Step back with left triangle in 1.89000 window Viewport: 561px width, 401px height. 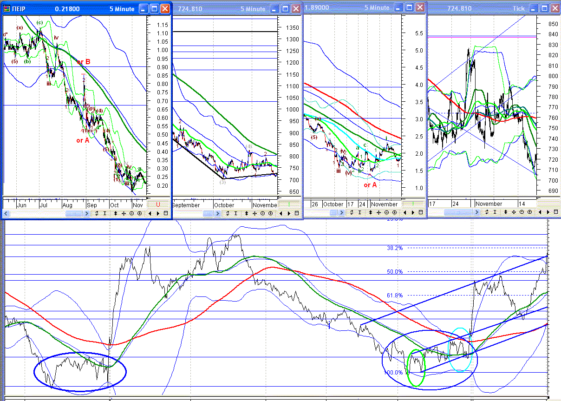coord(405,212)
